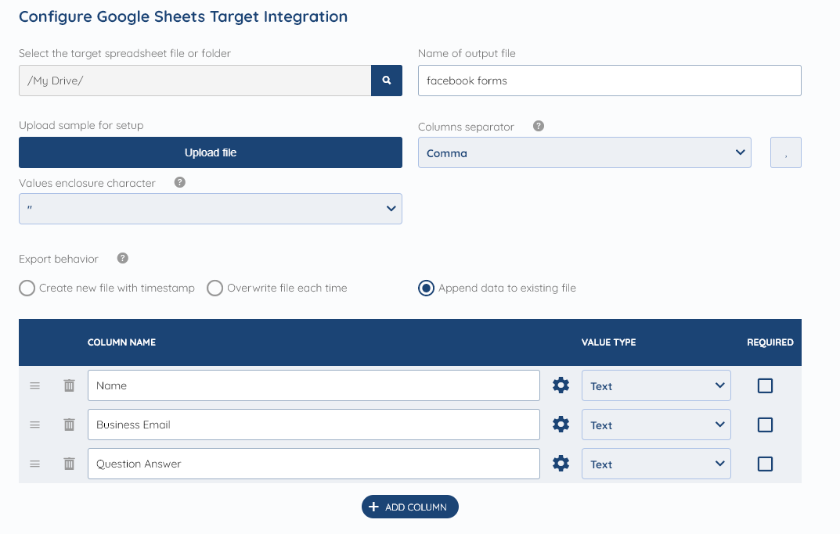
Task: Open Values enclosure character dropdown
Action: 211,209
